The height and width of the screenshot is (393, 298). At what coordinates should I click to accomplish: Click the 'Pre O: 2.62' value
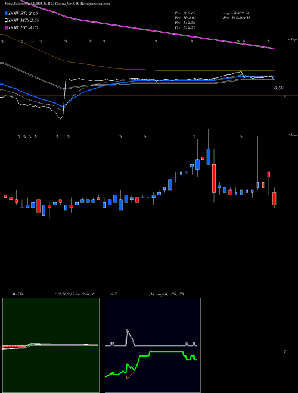point(185,13)
